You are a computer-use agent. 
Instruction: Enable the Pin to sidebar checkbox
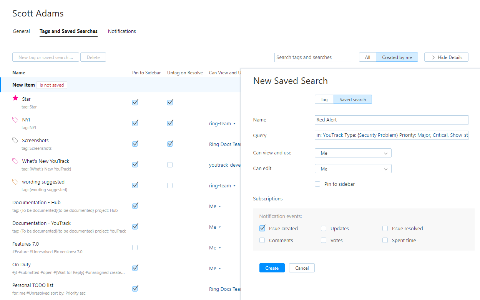pos(317,184)
